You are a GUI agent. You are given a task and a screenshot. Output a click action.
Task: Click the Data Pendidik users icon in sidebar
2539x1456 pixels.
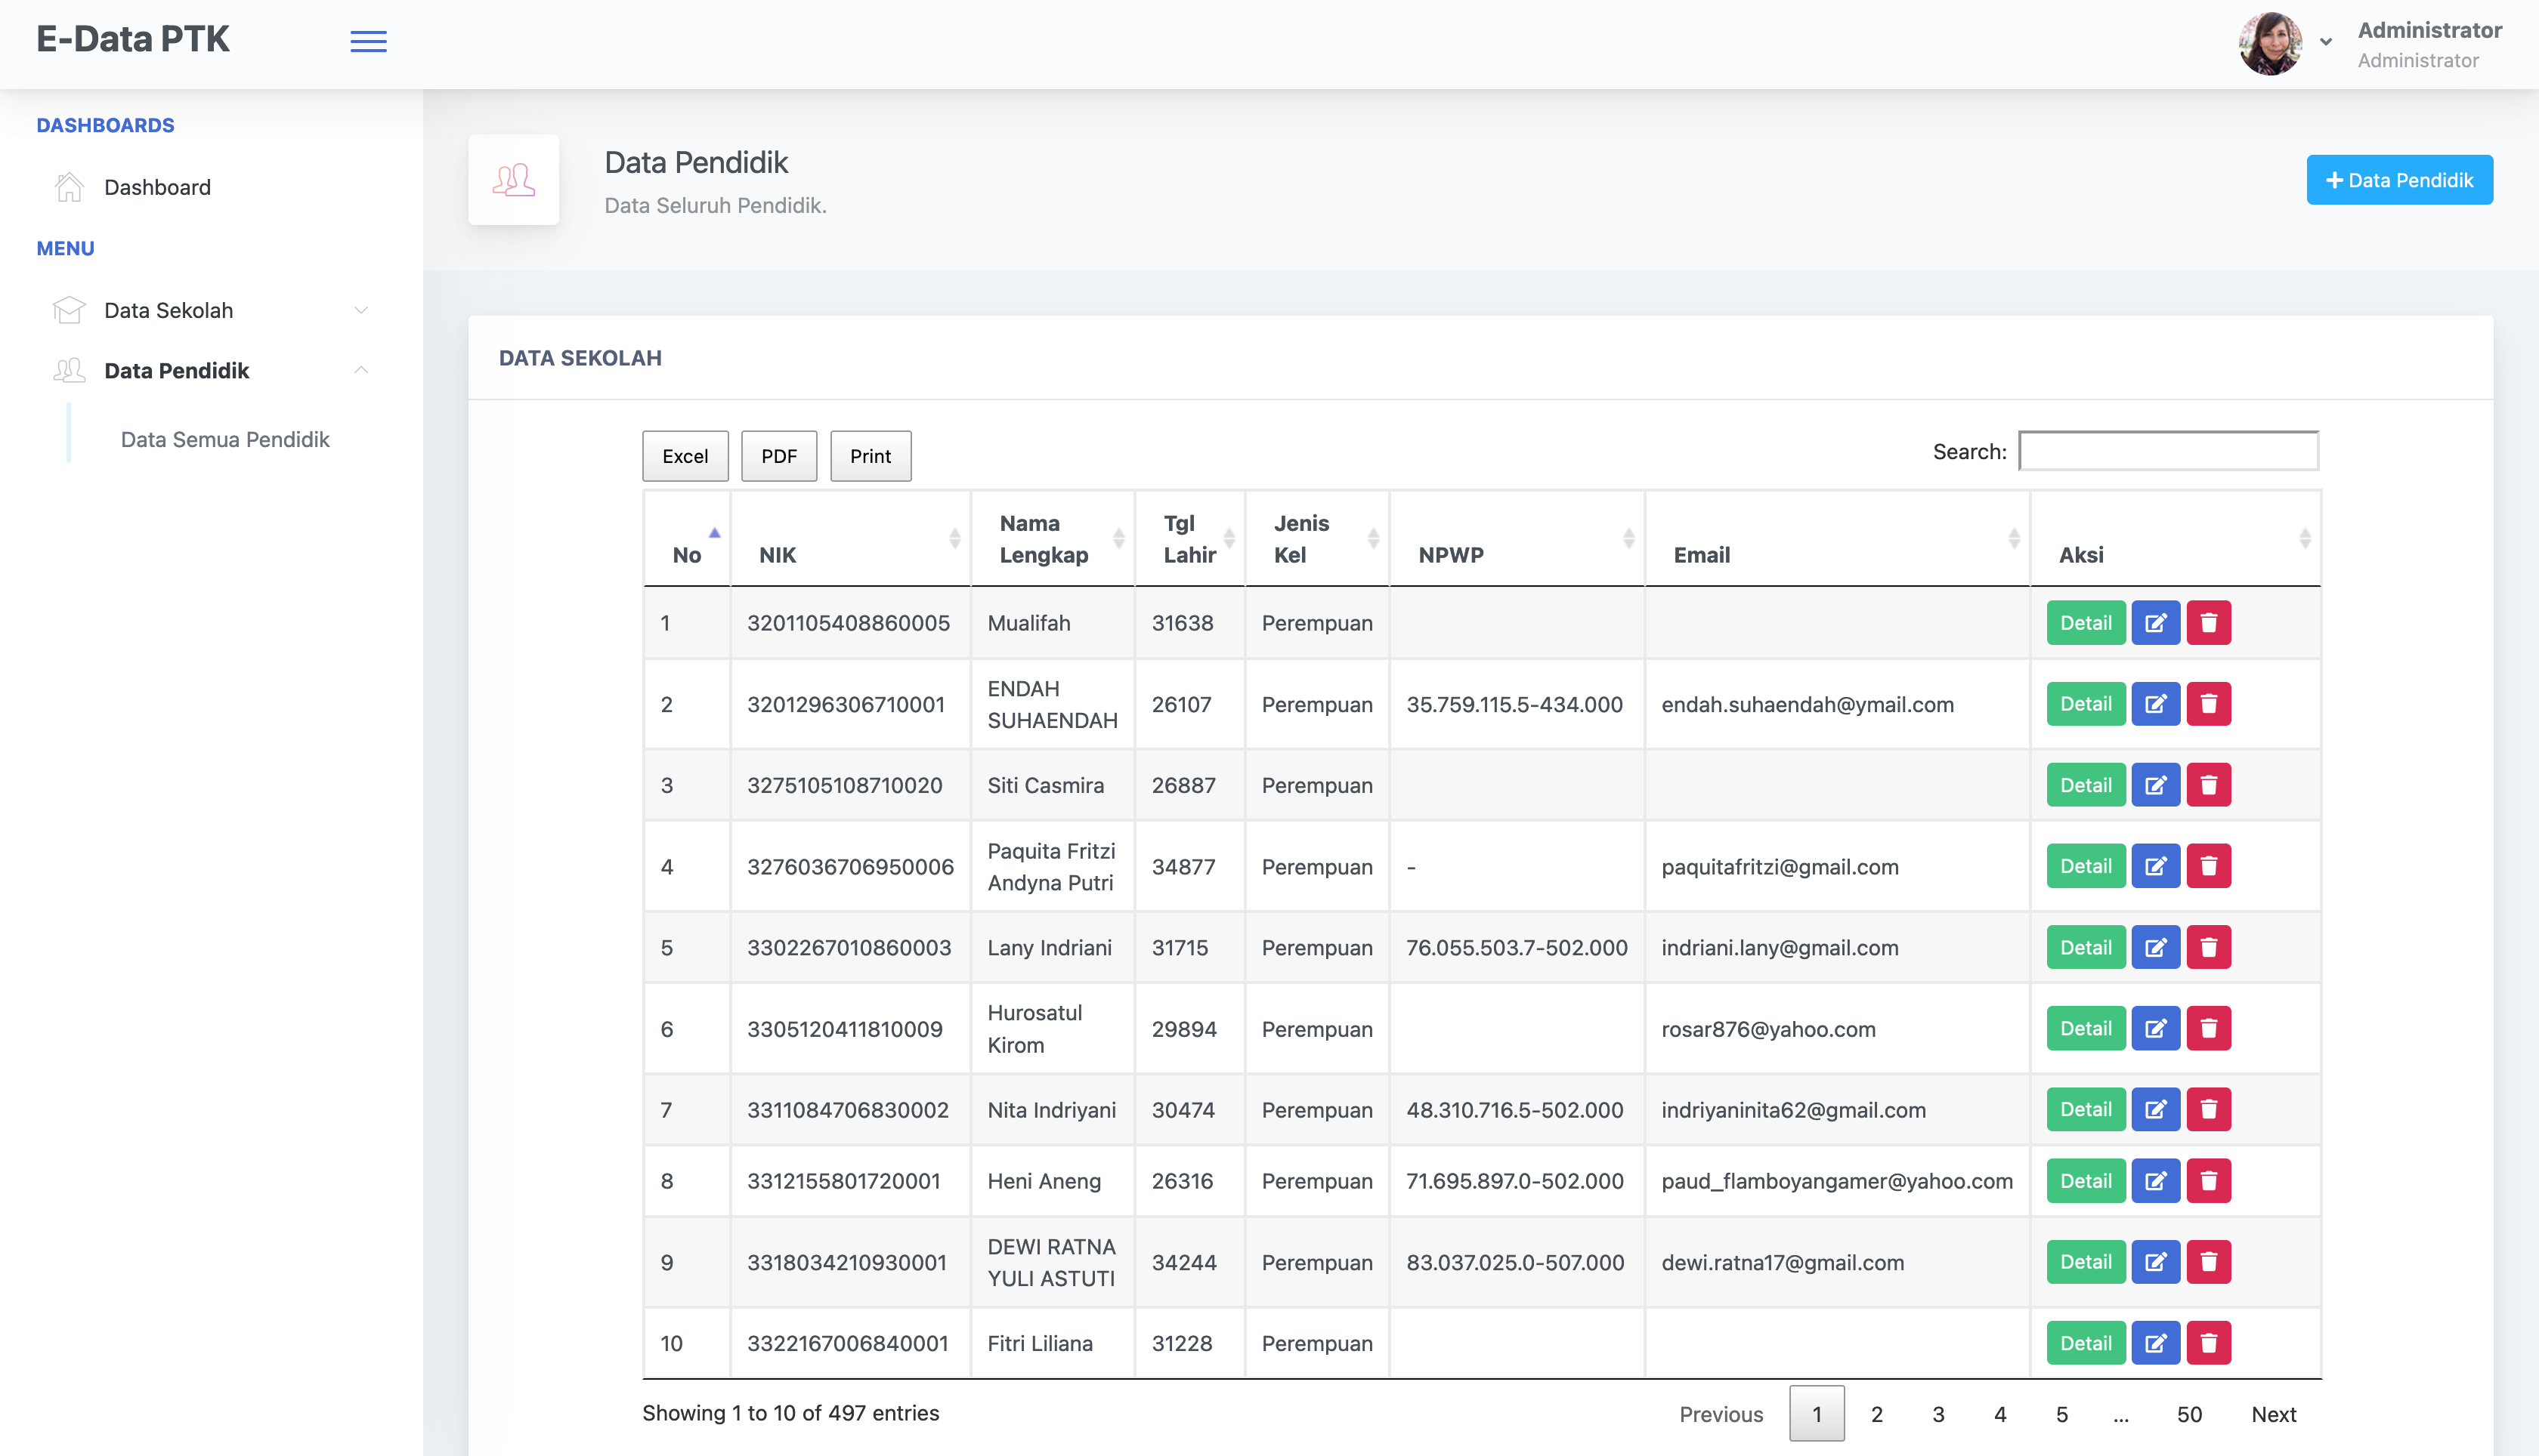(69, 370)
